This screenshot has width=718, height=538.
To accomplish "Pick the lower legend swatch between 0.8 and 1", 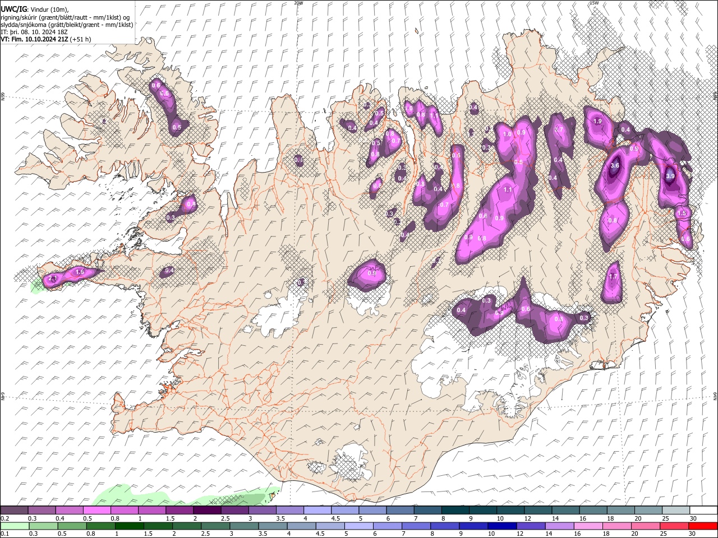I will [x=100, y=526].
